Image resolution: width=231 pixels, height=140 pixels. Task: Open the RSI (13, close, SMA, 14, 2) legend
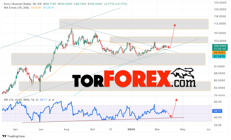[x=21, y=100]
